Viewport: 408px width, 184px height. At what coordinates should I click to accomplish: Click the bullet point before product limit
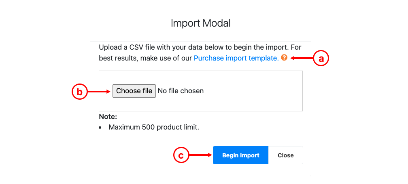(100, 128)
